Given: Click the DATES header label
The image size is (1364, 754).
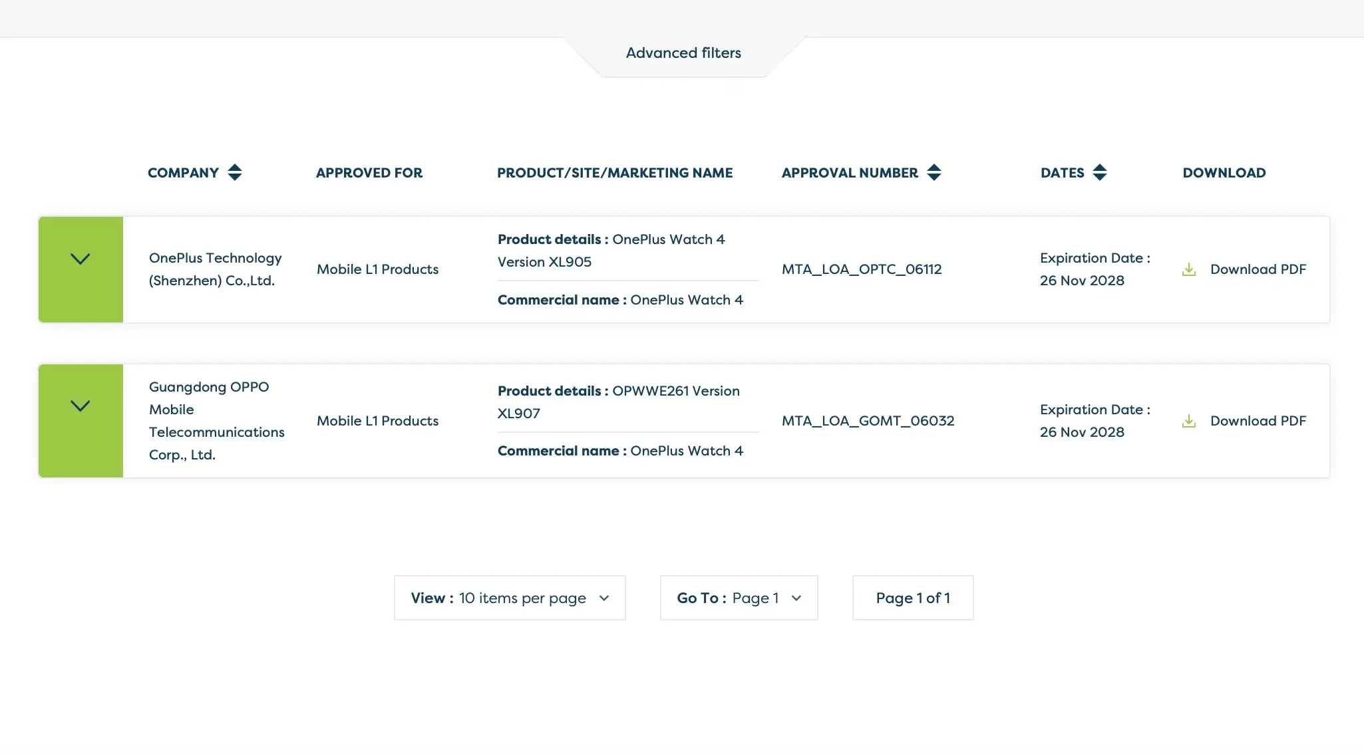Looking at the screenshot, I should coord(1062,173).
